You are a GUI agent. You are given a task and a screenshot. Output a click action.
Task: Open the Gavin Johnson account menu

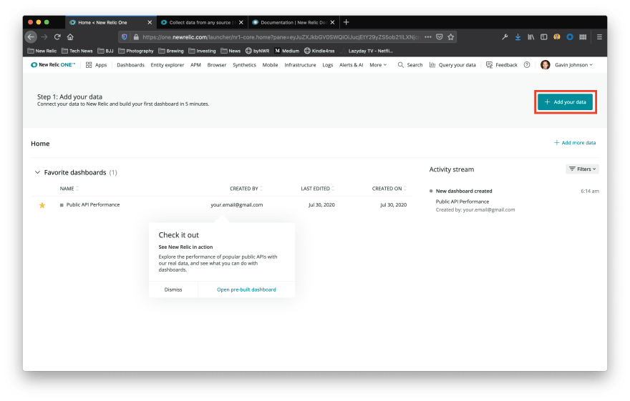click(566, 64)
